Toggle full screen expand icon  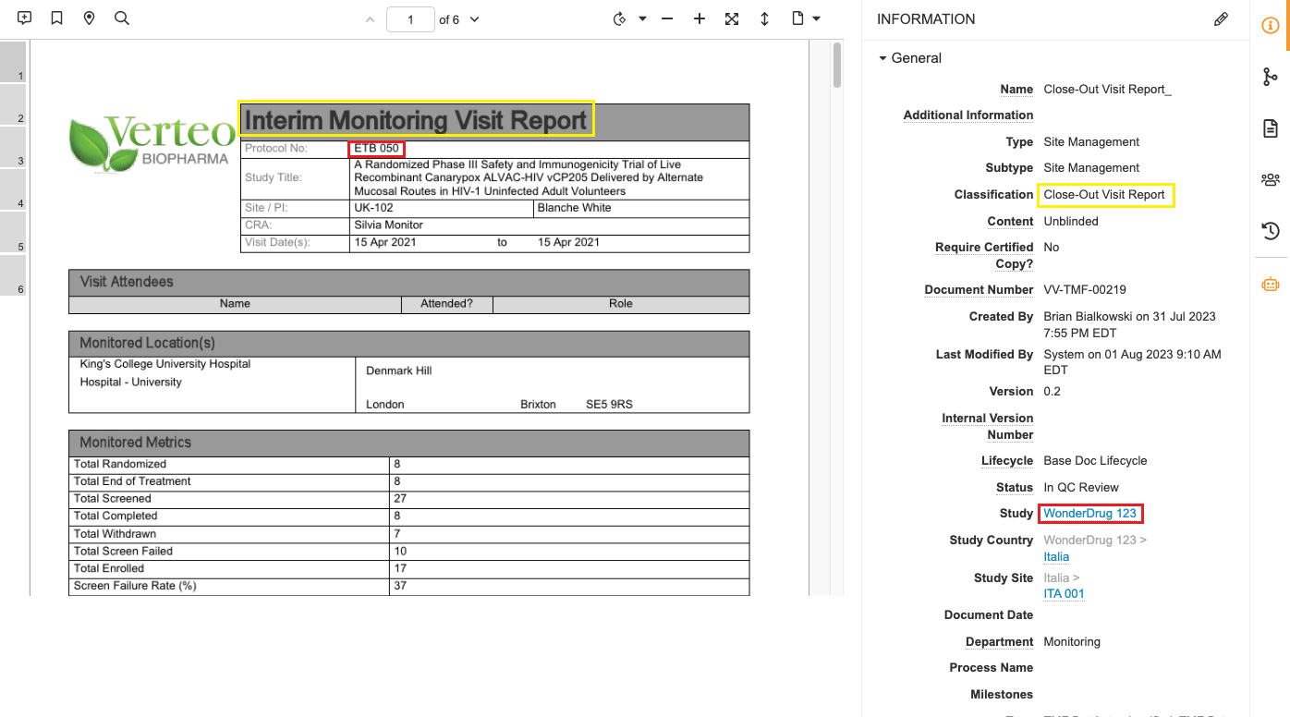(x=732, y=19)
